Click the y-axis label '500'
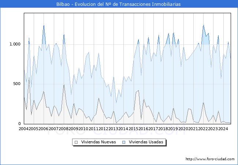The height and width of the screenshot is (165, 238). [17, 84]
